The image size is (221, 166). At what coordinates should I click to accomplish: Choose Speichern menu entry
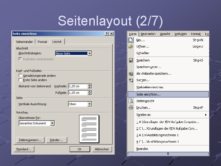168,60
